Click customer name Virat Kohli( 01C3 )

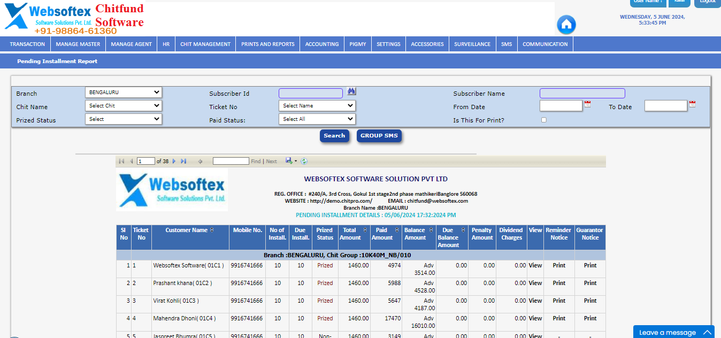click(x=176, y=301)
